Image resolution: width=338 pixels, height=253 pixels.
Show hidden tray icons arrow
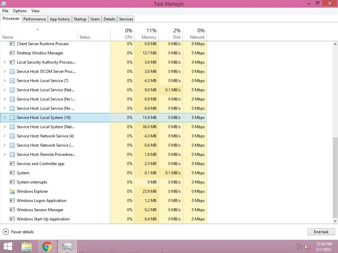coord(291,247)
